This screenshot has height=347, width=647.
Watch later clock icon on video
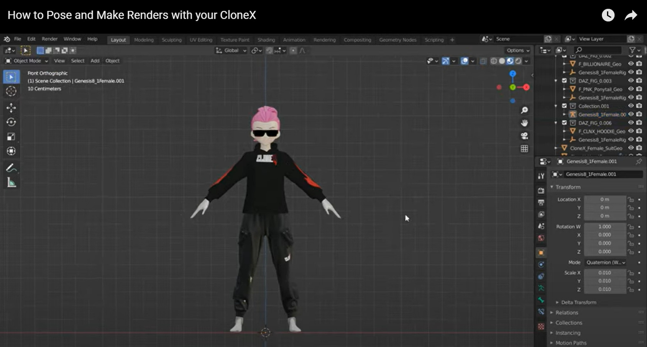click(x=608, y=15)
